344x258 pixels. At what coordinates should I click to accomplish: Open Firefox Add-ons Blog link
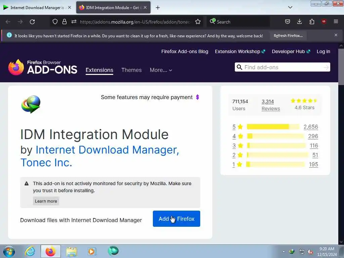coord(185,51)
